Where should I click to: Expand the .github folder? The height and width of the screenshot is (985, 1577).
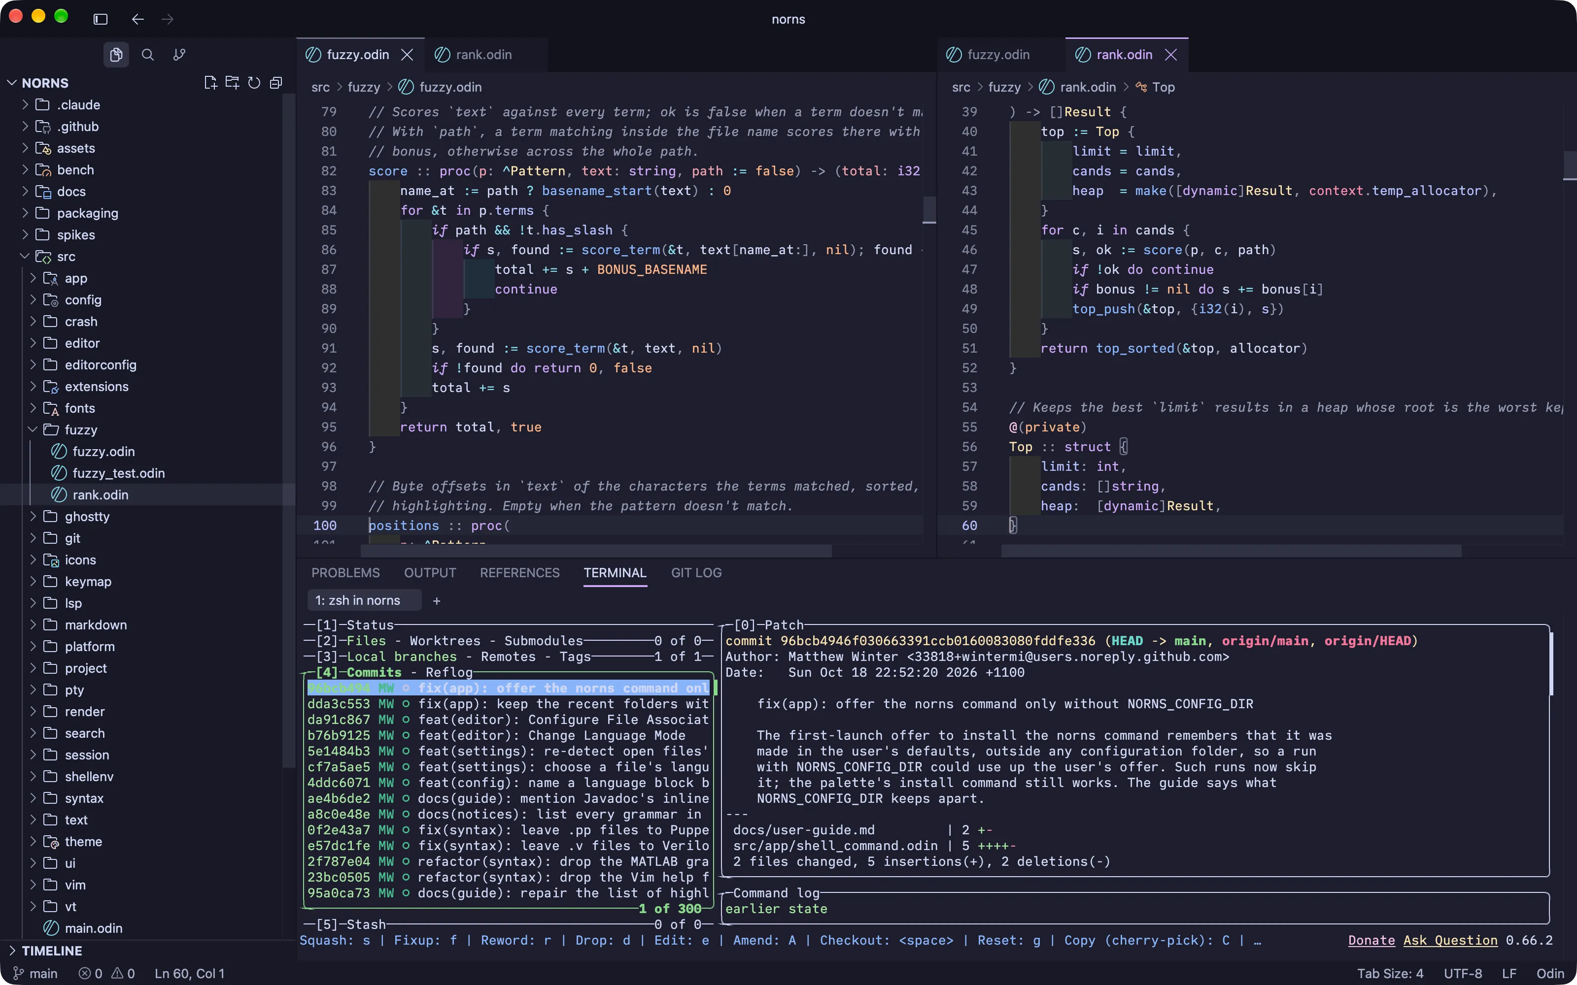click(x=25, y=127)
